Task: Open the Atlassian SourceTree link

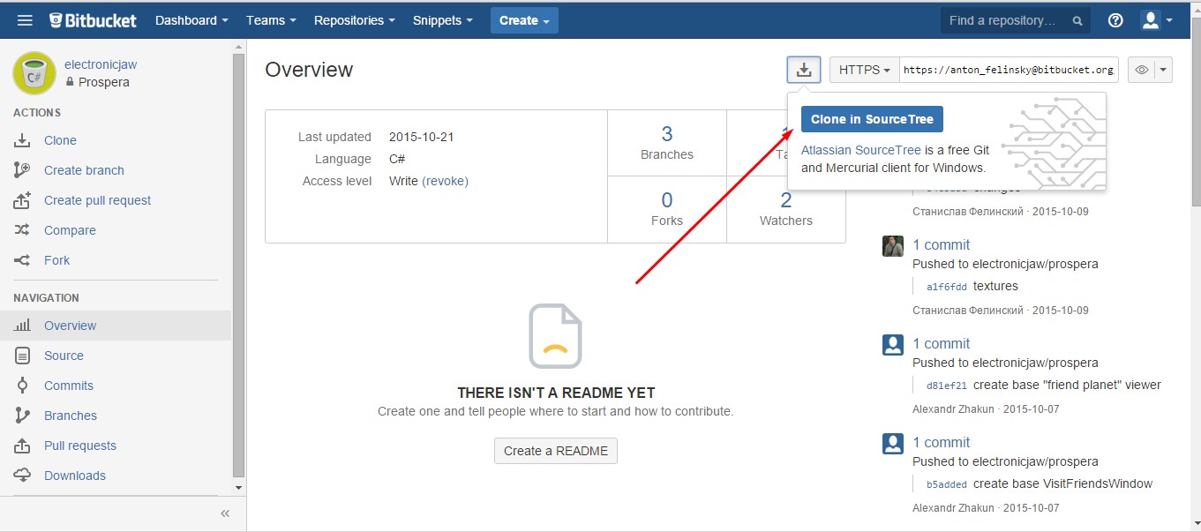Action: (x=861, y=150)
